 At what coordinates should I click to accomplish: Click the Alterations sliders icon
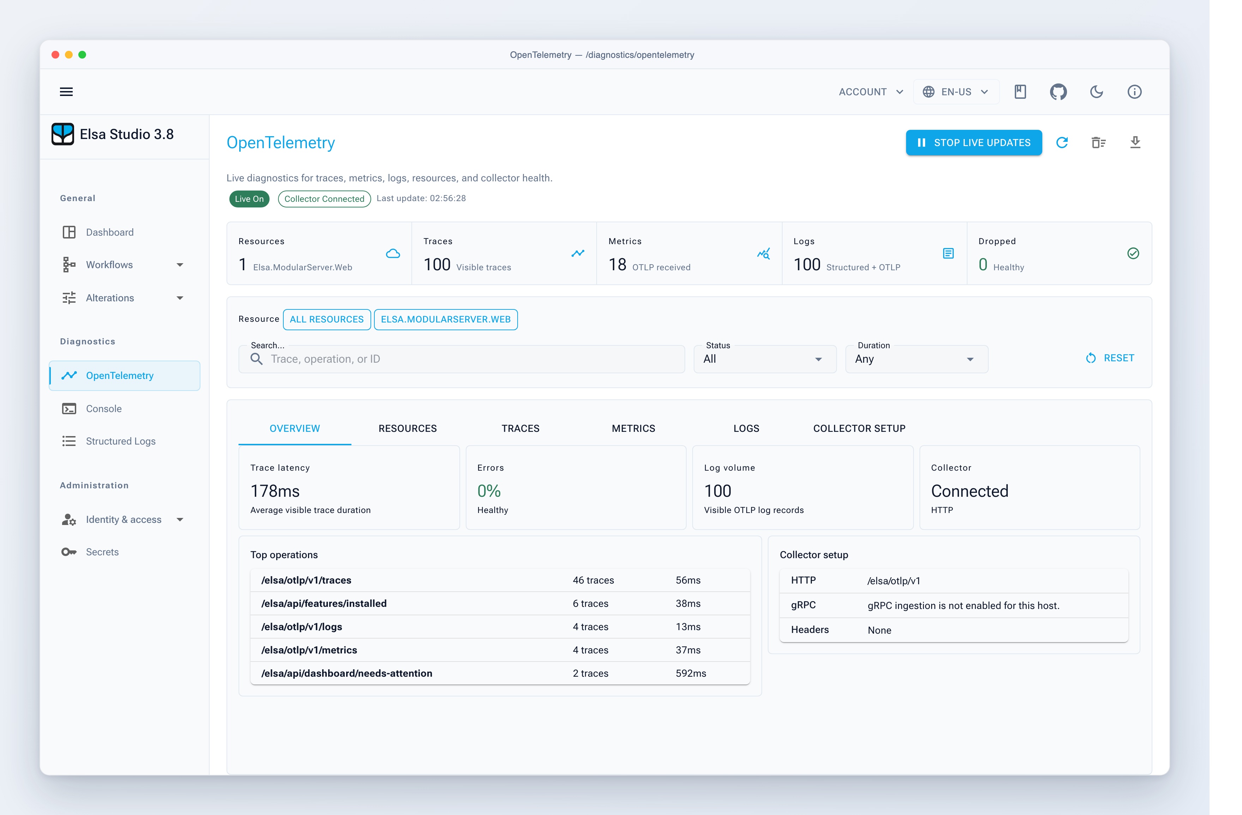coord(69,298)
